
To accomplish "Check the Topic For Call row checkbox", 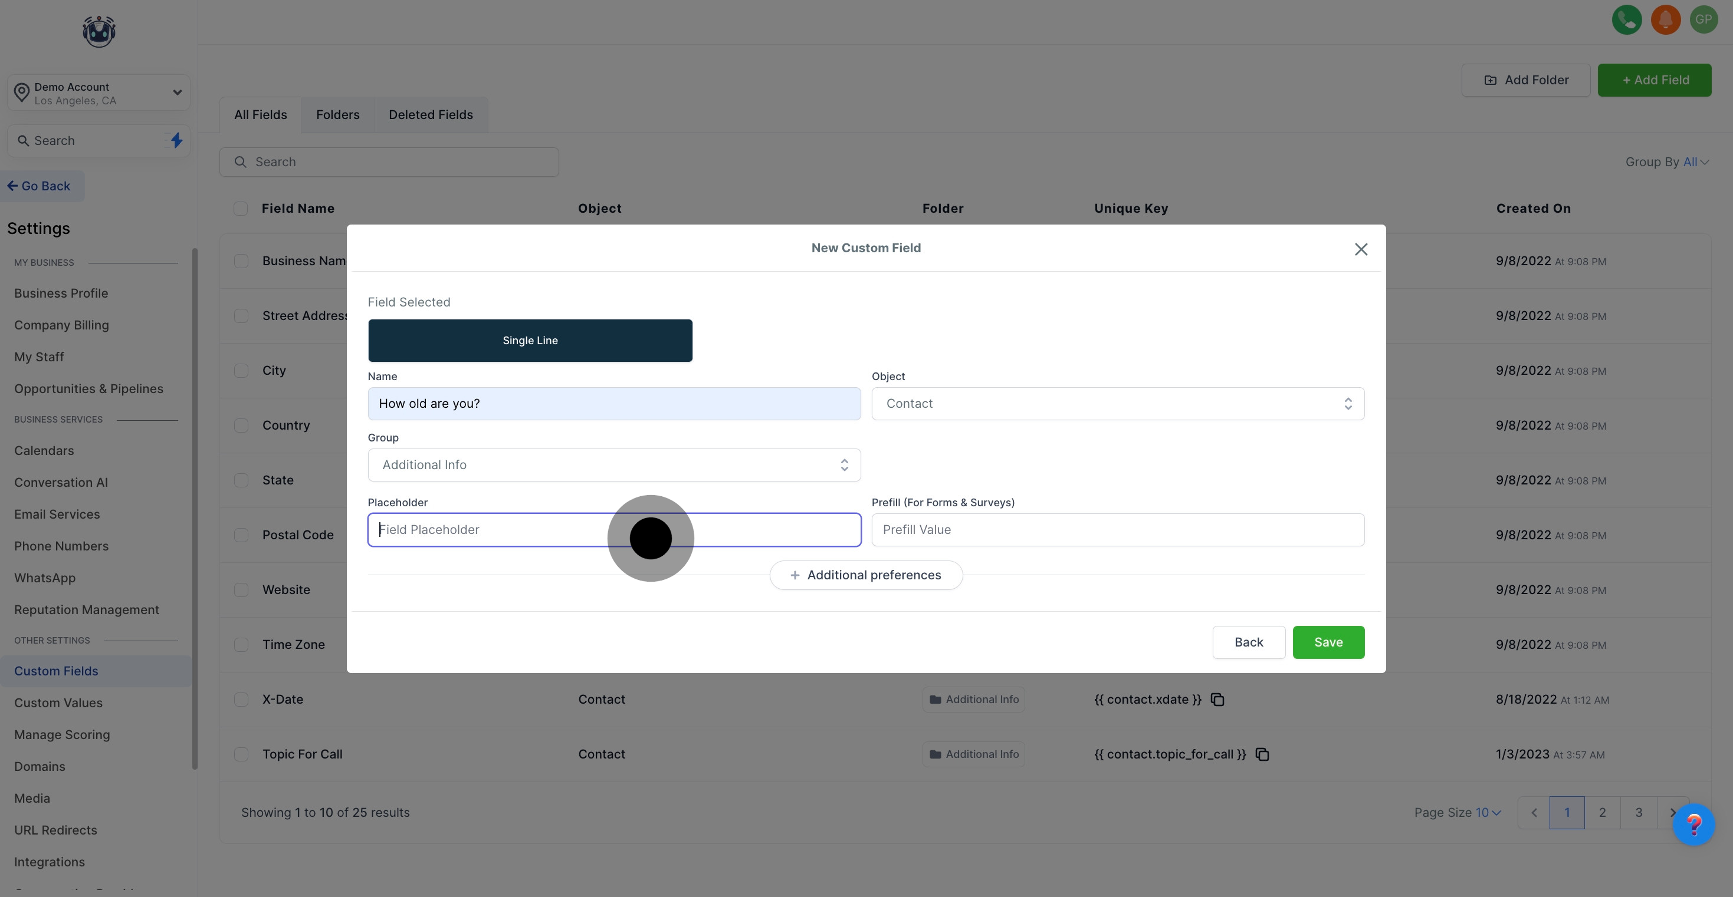I will pos(241,754).
